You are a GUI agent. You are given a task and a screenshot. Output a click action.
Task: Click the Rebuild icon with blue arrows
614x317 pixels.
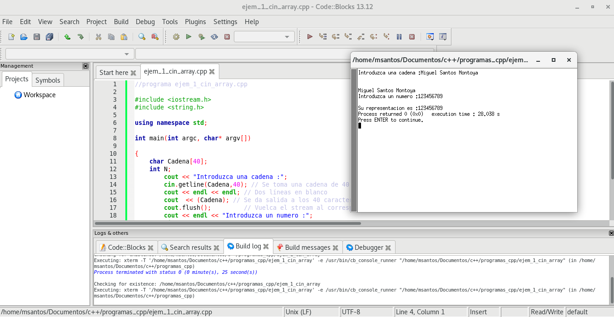tap(214, 37)
